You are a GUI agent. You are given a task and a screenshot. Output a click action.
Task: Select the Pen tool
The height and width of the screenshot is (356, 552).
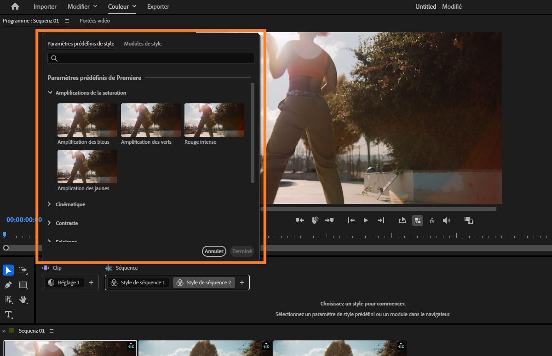point(8,285)
